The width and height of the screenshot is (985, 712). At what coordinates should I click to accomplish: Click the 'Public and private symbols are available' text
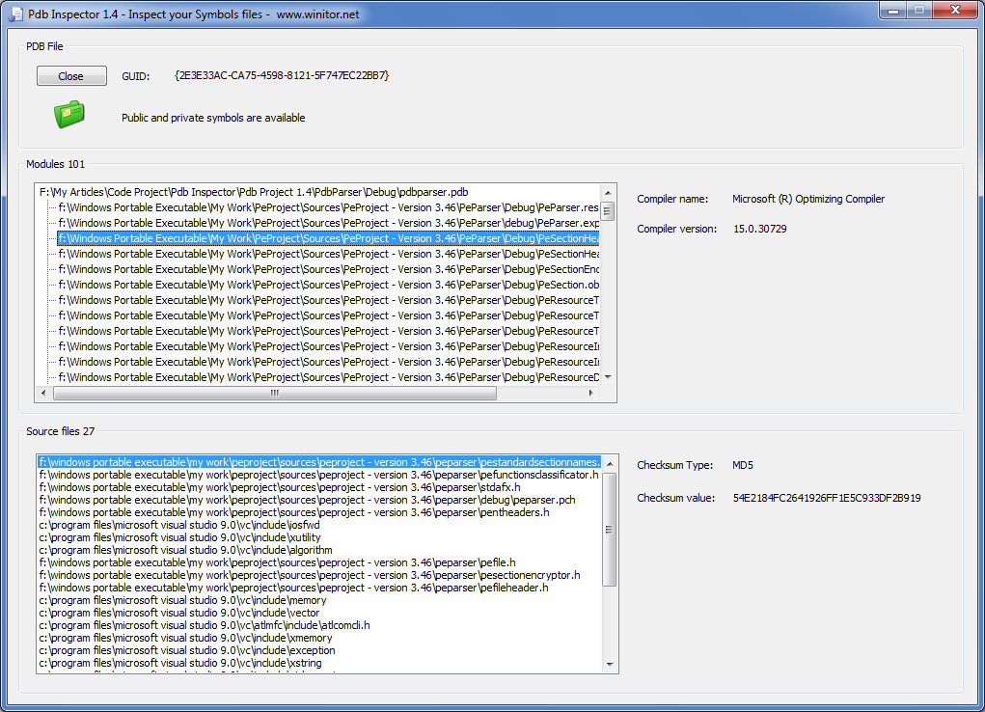[x=213, y=118]
